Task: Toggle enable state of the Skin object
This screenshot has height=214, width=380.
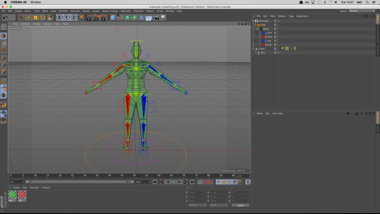Action: click(x=279, y=53)
